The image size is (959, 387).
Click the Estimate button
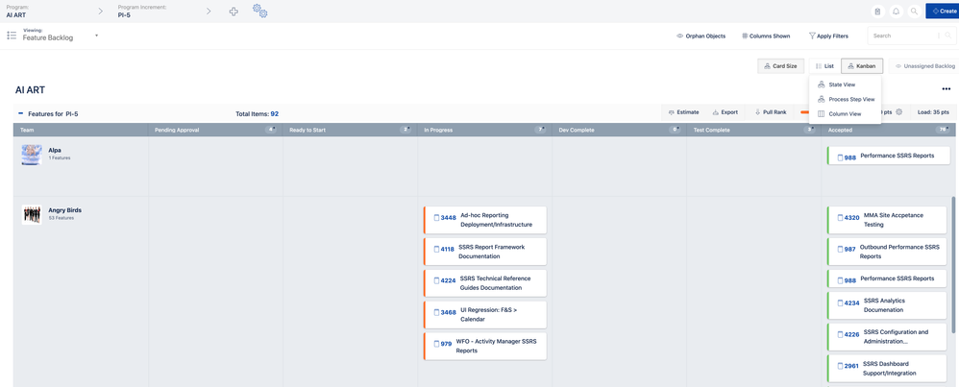[684, 112]
